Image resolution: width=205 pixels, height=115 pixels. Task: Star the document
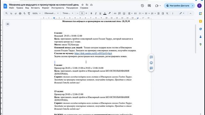pos(83,5)
